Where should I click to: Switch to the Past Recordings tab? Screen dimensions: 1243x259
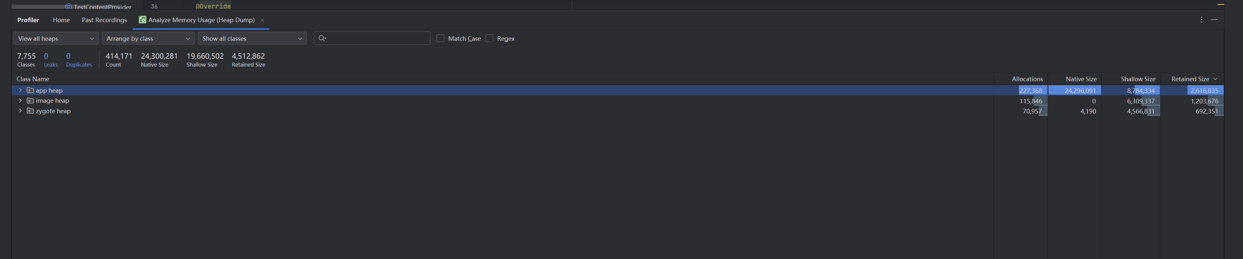pos(104,20)
